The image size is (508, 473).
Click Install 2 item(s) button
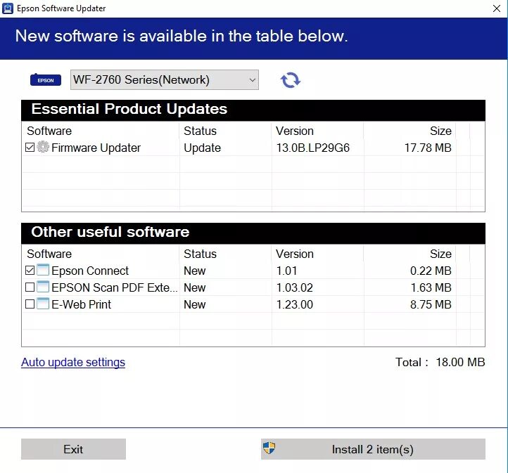tap(373, 449)
